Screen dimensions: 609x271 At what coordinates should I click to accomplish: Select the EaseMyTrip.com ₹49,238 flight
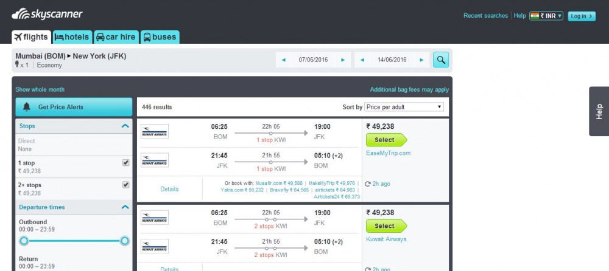[386, 140]
